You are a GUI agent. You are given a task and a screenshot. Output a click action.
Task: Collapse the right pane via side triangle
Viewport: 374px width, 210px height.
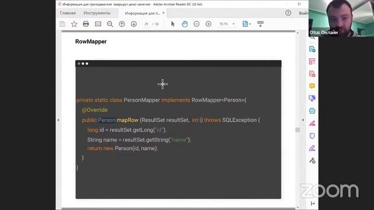pos(303,120)
